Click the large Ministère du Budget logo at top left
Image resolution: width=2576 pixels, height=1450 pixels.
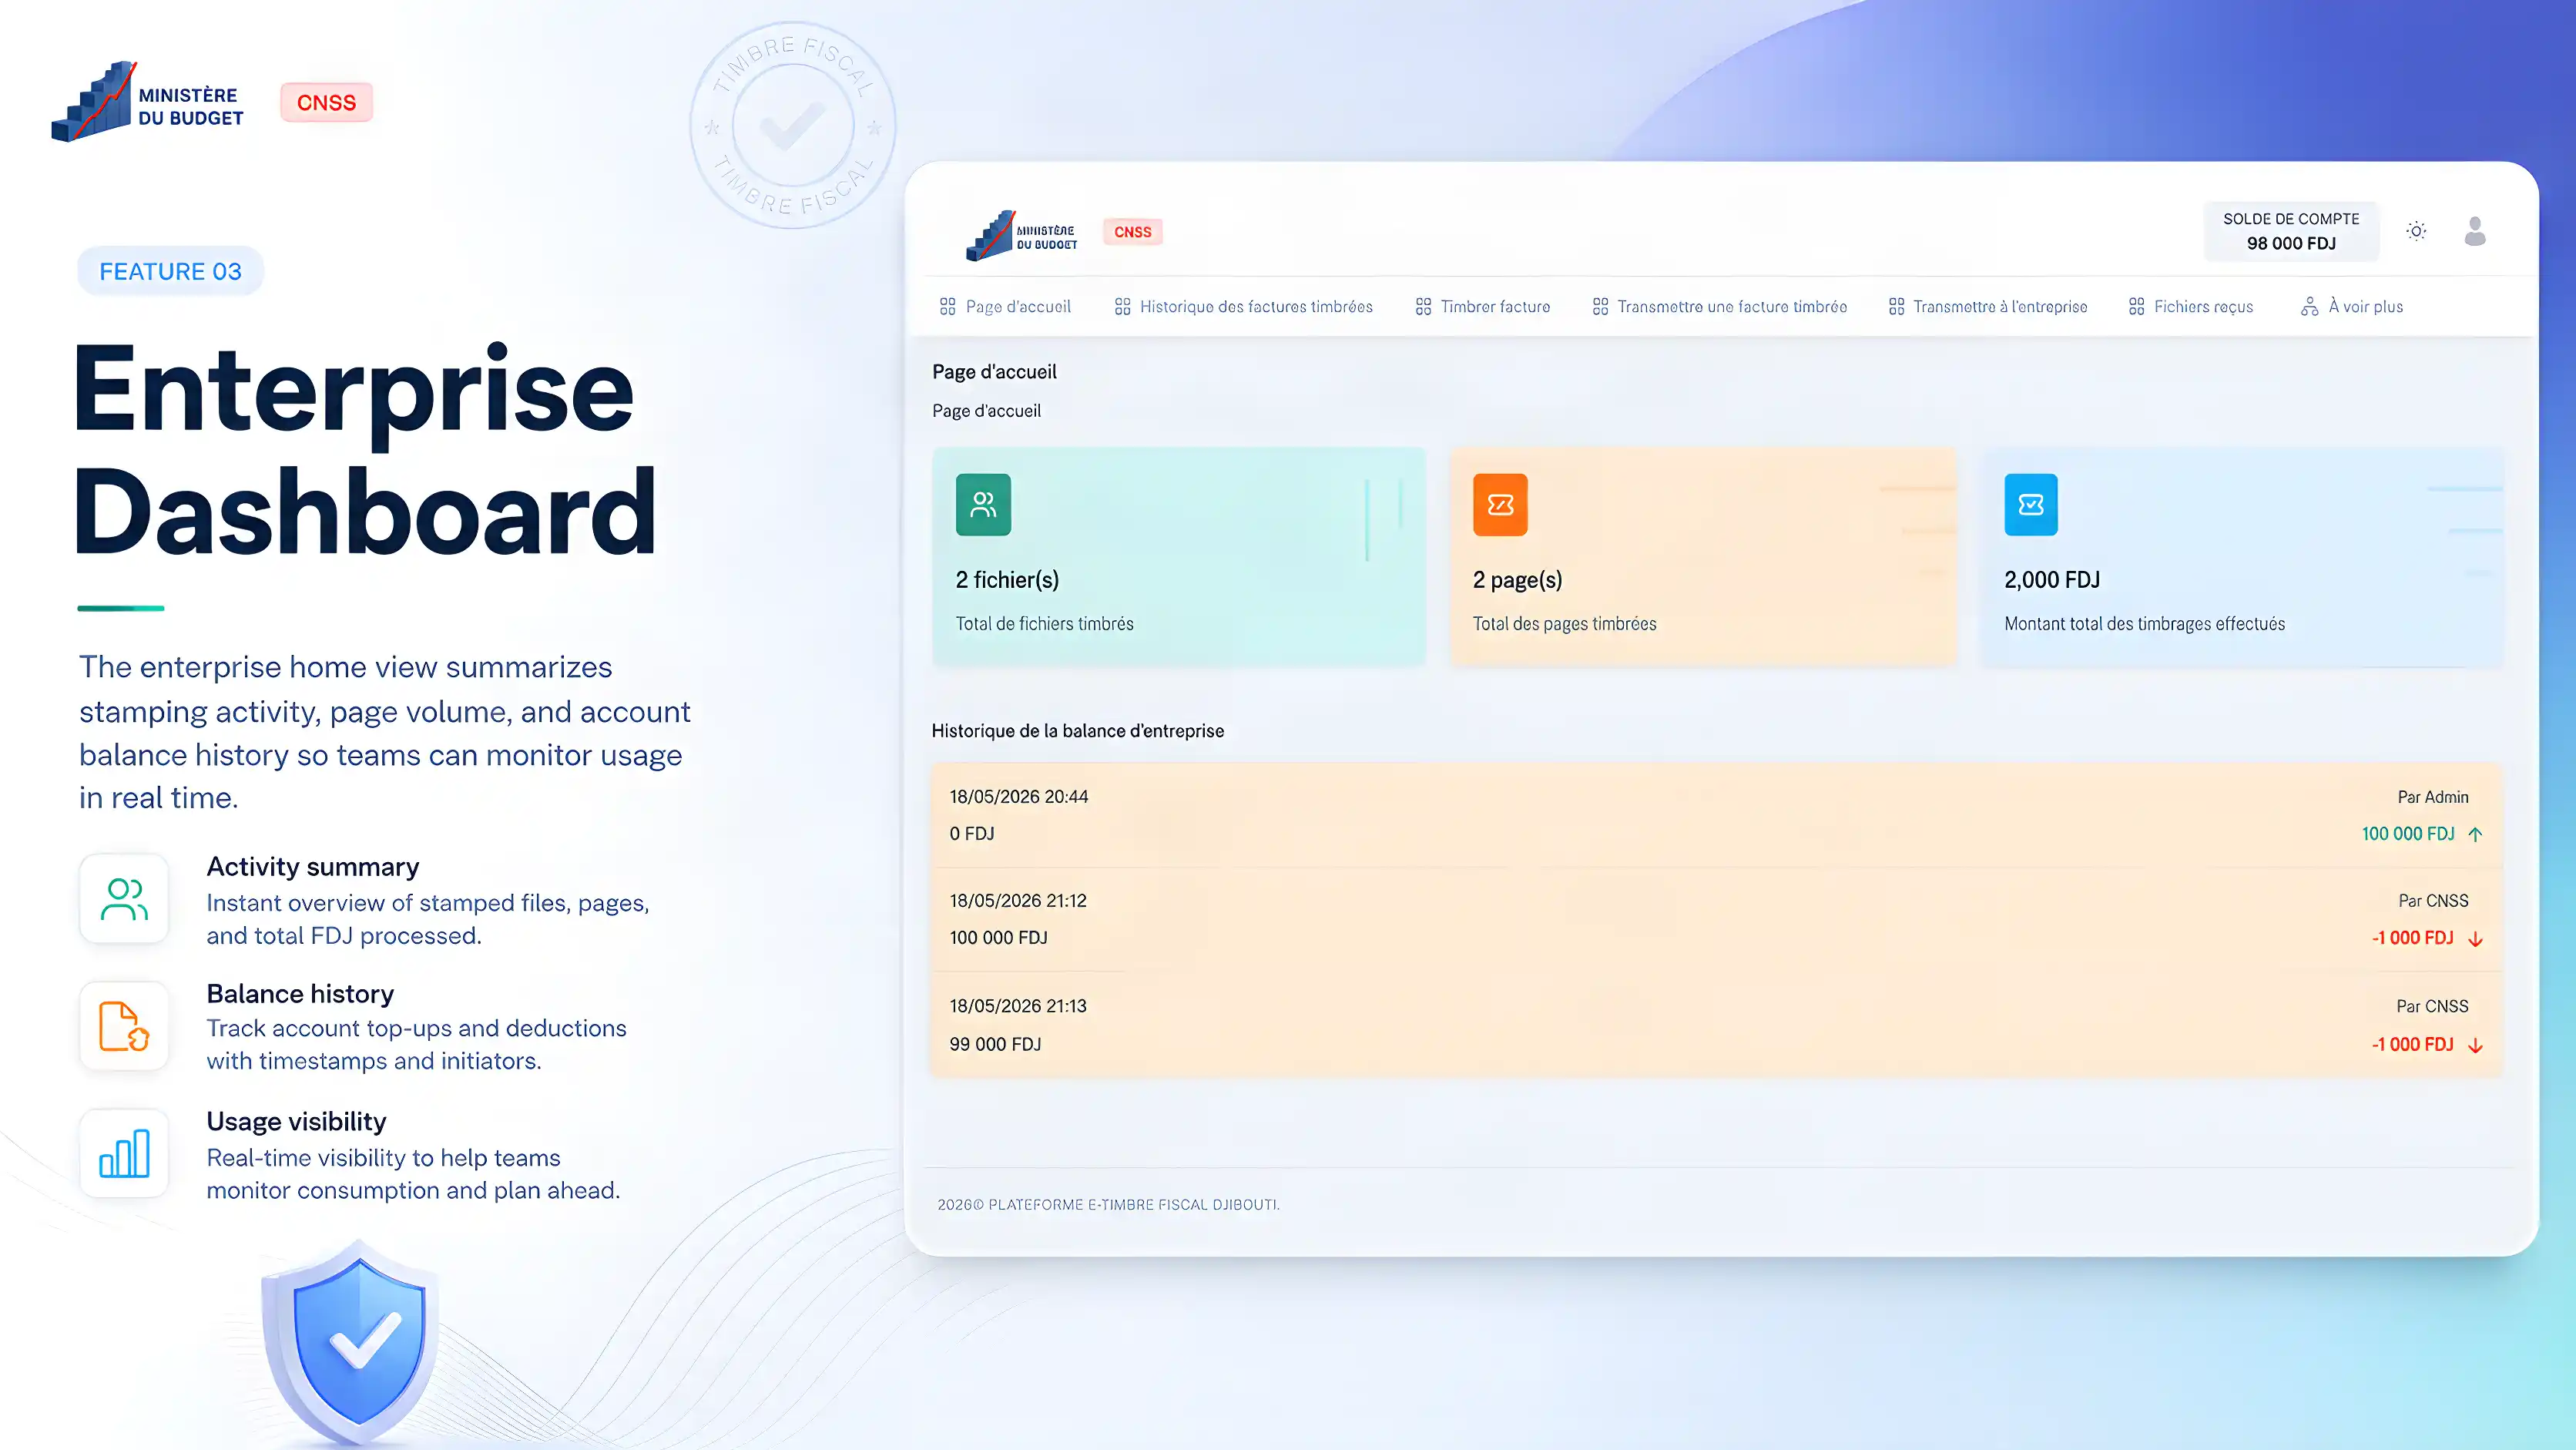pos(148,101)
